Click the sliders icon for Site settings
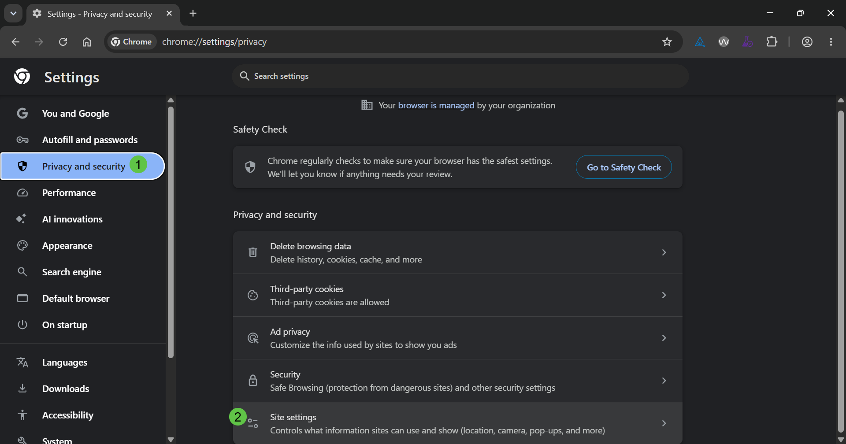 [253, 423]
